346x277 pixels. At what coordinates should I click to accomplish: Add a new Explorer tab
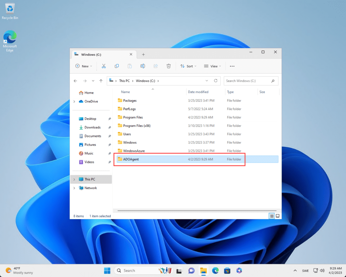pos(143,54)
